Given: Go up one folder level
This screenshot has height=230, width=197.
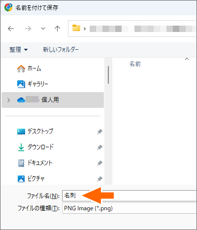Looking at the screenshot, I should click(57, 29).
